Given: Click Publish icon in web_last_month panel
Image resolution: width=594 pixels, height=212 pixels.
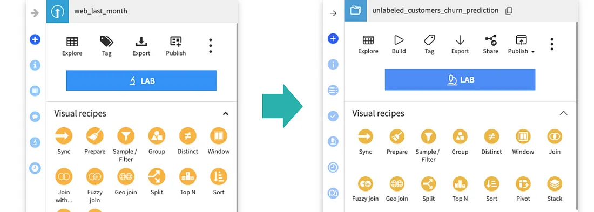Looking at the screenshot, I should pos(176,42).
